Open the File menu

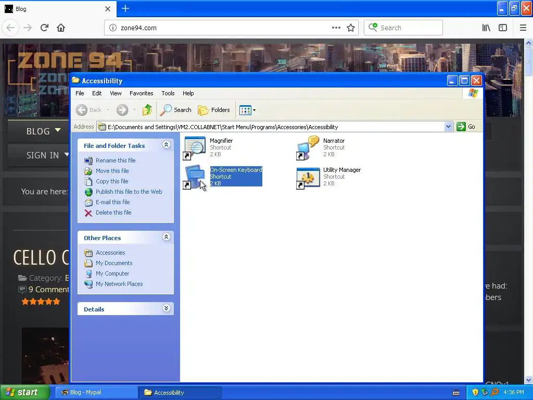point(80,93)
